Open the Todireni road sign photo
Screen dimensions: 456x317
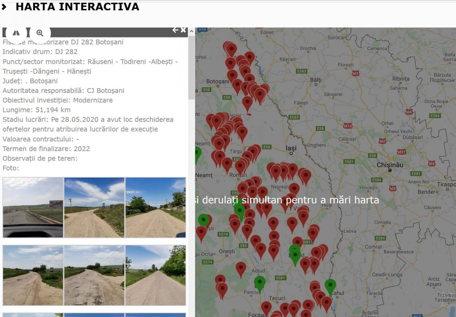tap(33, 208)
